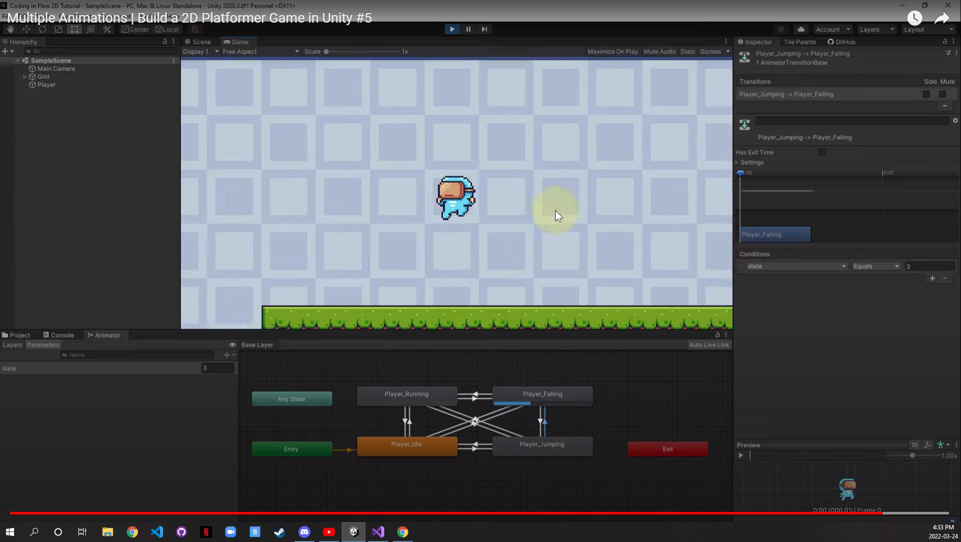This screenshot has height=542, width=961.
Task: Toggle Maximize On Play
Action: (x=612, y=52)
